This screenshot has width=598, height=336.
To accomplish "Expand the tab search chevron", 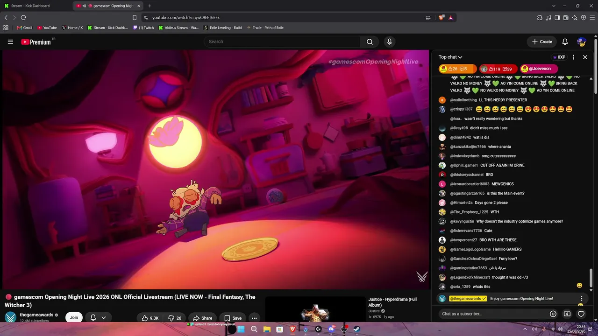I will click(554, 6).
